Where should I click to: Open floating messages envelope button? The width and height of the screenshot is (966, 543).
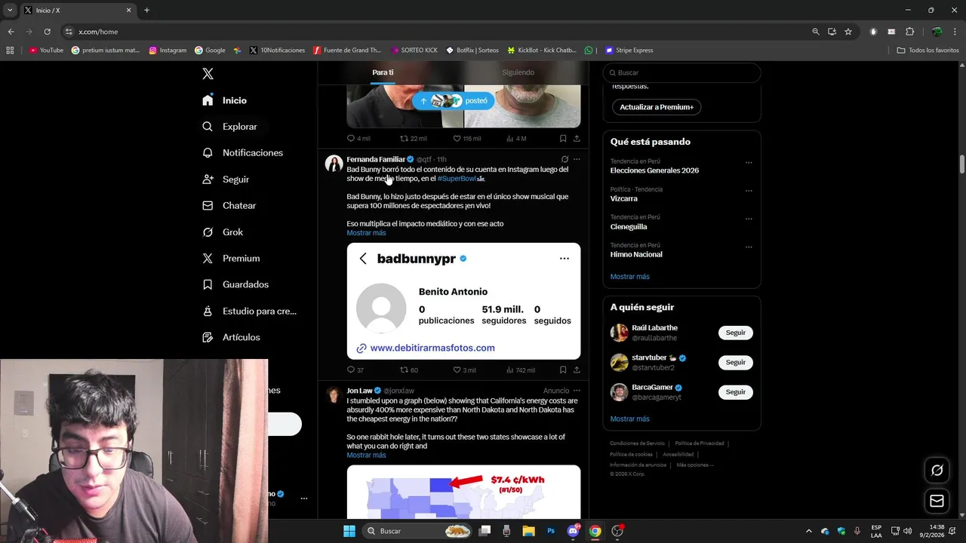click(937, 501)
